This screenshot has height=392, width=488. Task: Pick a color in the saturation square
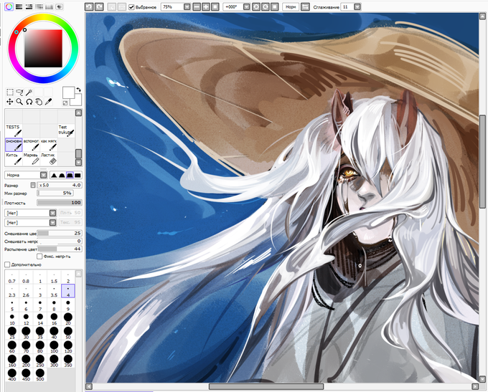(x=43, y=49)
